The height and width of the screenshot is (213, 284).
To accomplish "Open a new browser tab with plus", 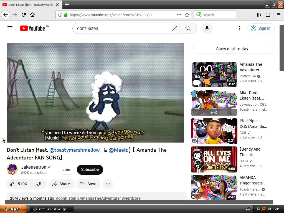I will pos(67,4).
